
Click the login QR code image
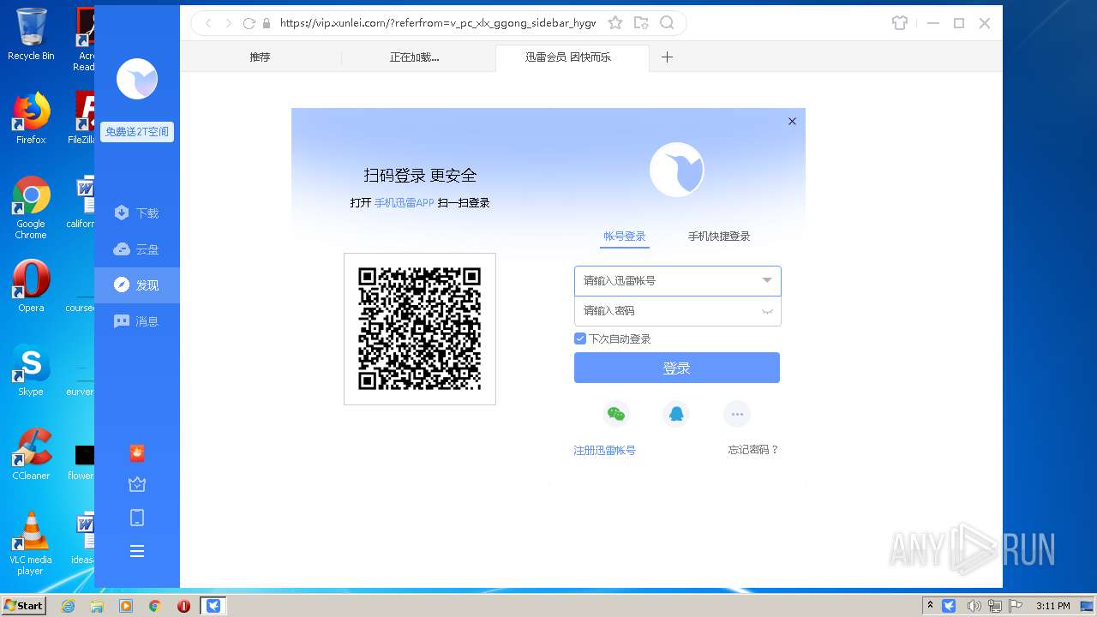[x=420, y=329]
